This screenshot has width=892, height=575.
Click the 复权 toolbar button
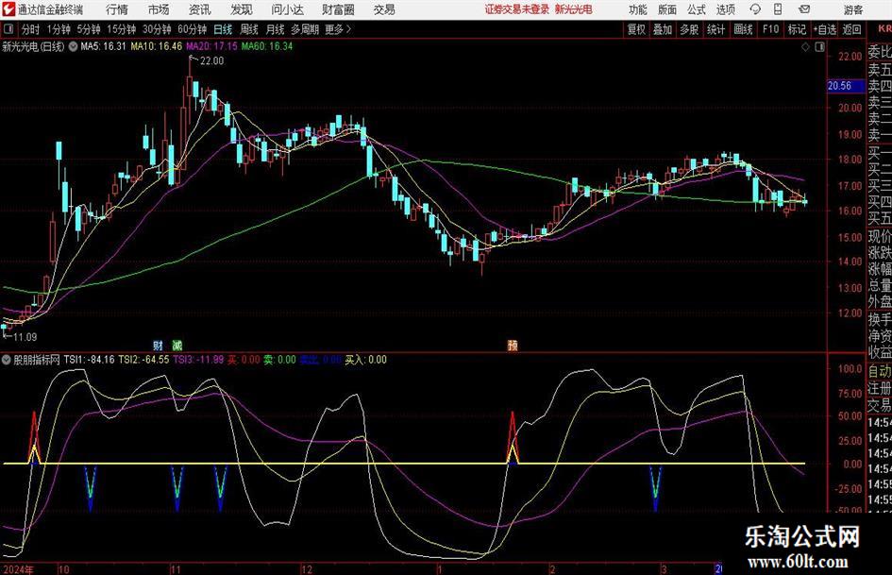pos(636,29)
